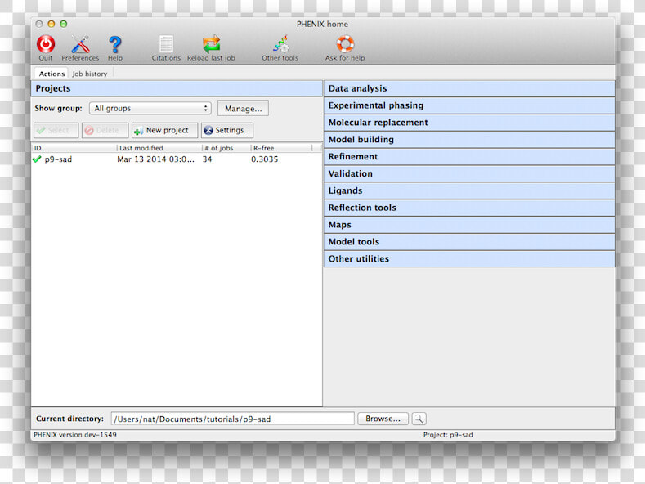The width and height of the screenshot is (645, 484).
Task: Open the Show group dropdown
Action: coord(150,108)
